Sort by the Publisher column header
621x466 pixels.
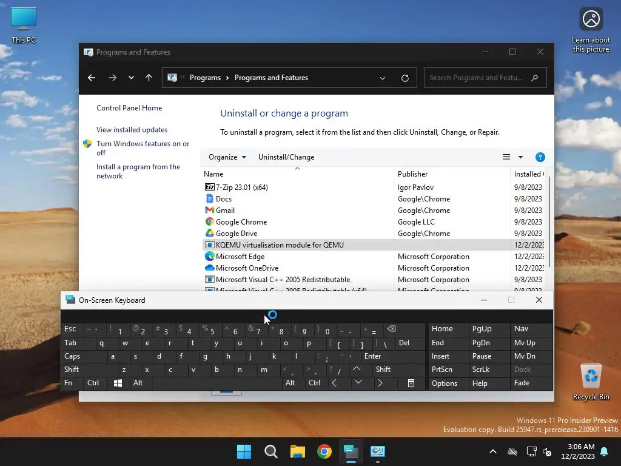click(x=452, y=174)
